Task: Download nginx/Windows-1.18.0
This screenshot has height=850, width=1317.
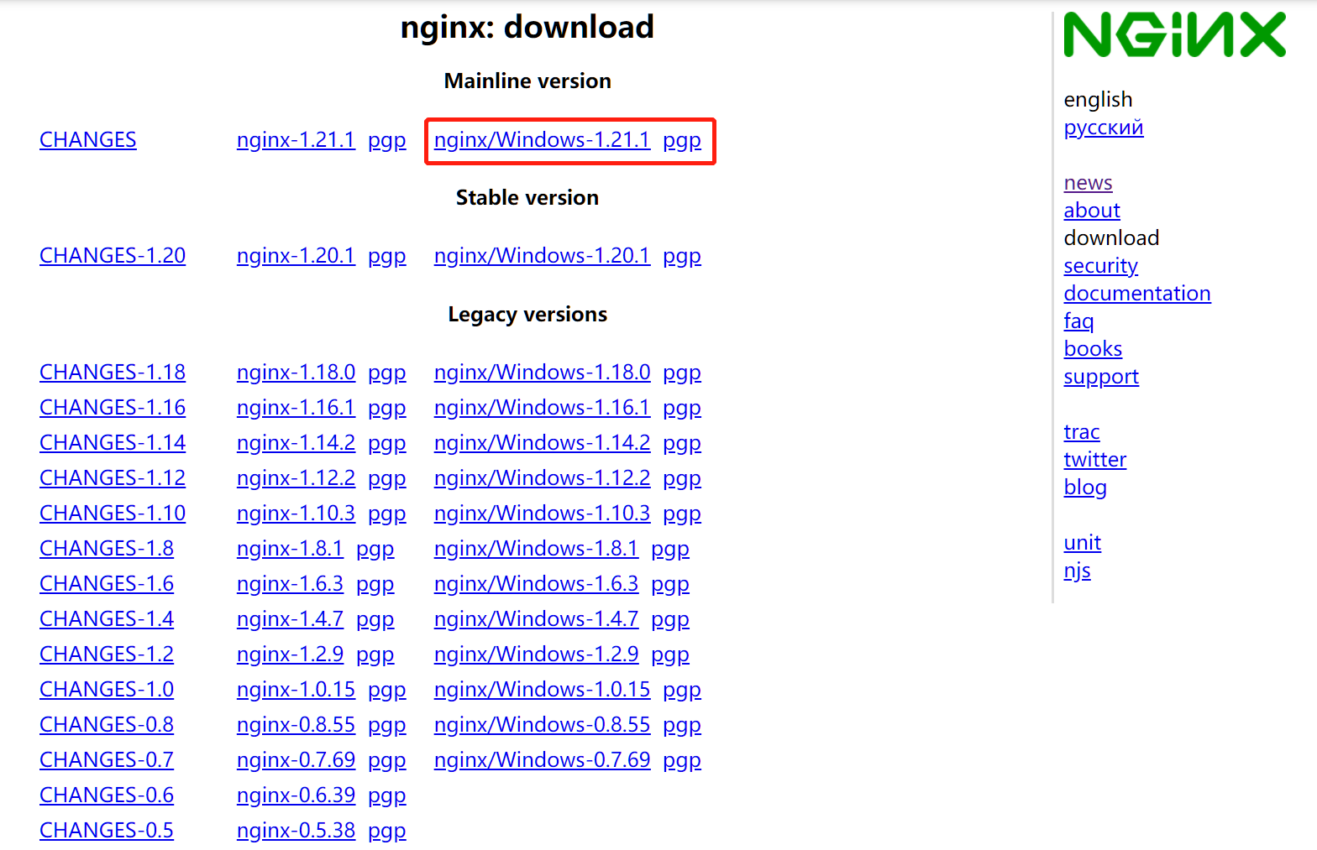Action: (x=542, y=373)
